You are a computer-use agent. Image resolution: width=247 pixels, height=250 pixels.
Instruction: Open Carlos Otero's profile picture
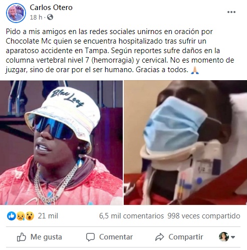(16, 13)
